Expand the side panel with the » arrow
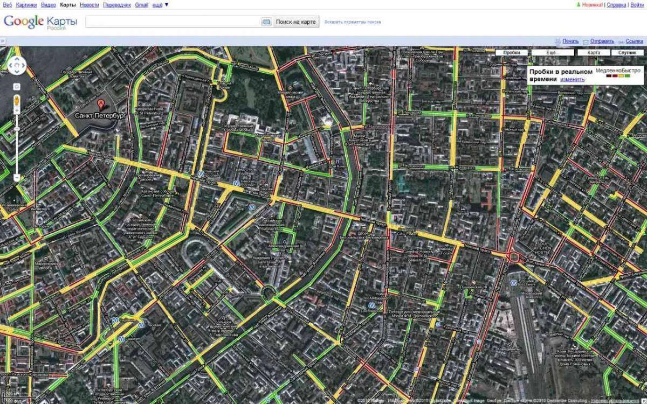The image size is (647, 404). [3, 41]
